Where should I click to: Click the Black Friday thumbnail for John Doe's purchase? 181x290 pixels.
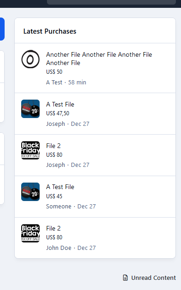pos(30,233)
